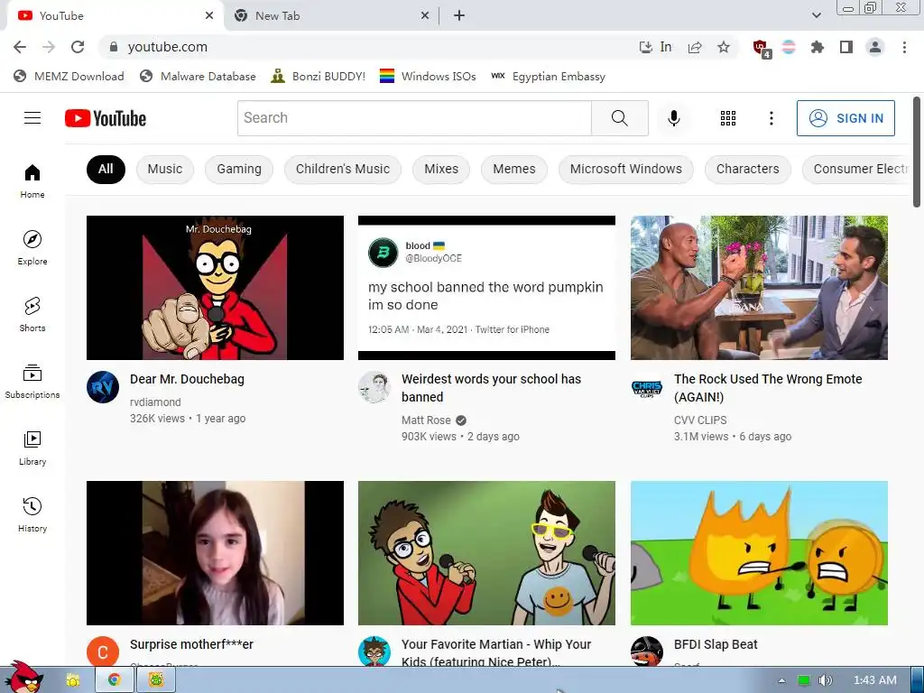Image resolution: width=924 pixels, height=693 pixels.
Task: Reload the page
Action: (x=78, y=47)
